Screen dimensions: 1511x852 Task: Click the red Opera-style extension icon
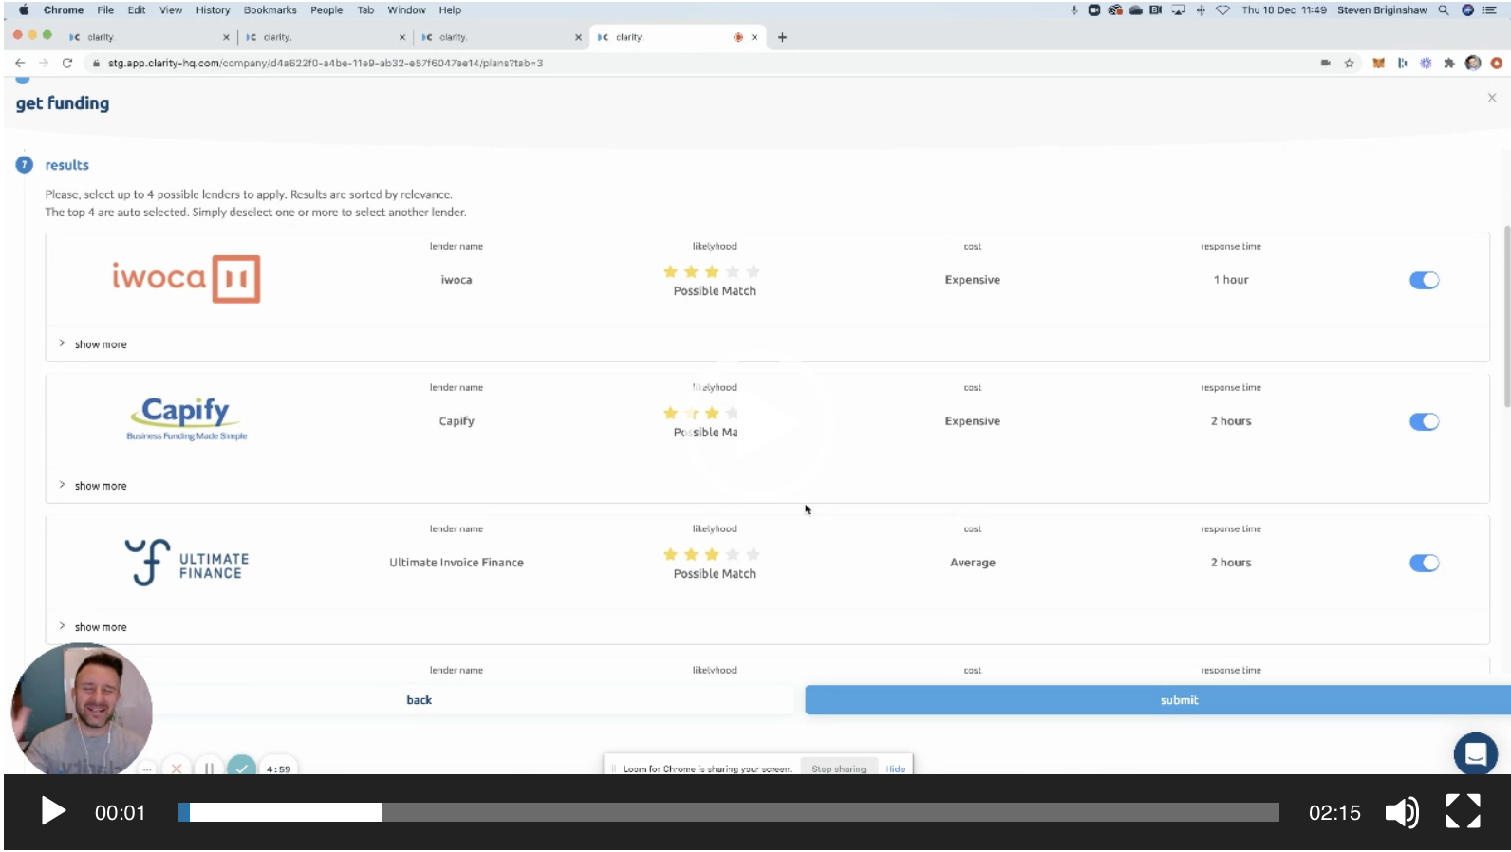click(x=1496, y=64)
